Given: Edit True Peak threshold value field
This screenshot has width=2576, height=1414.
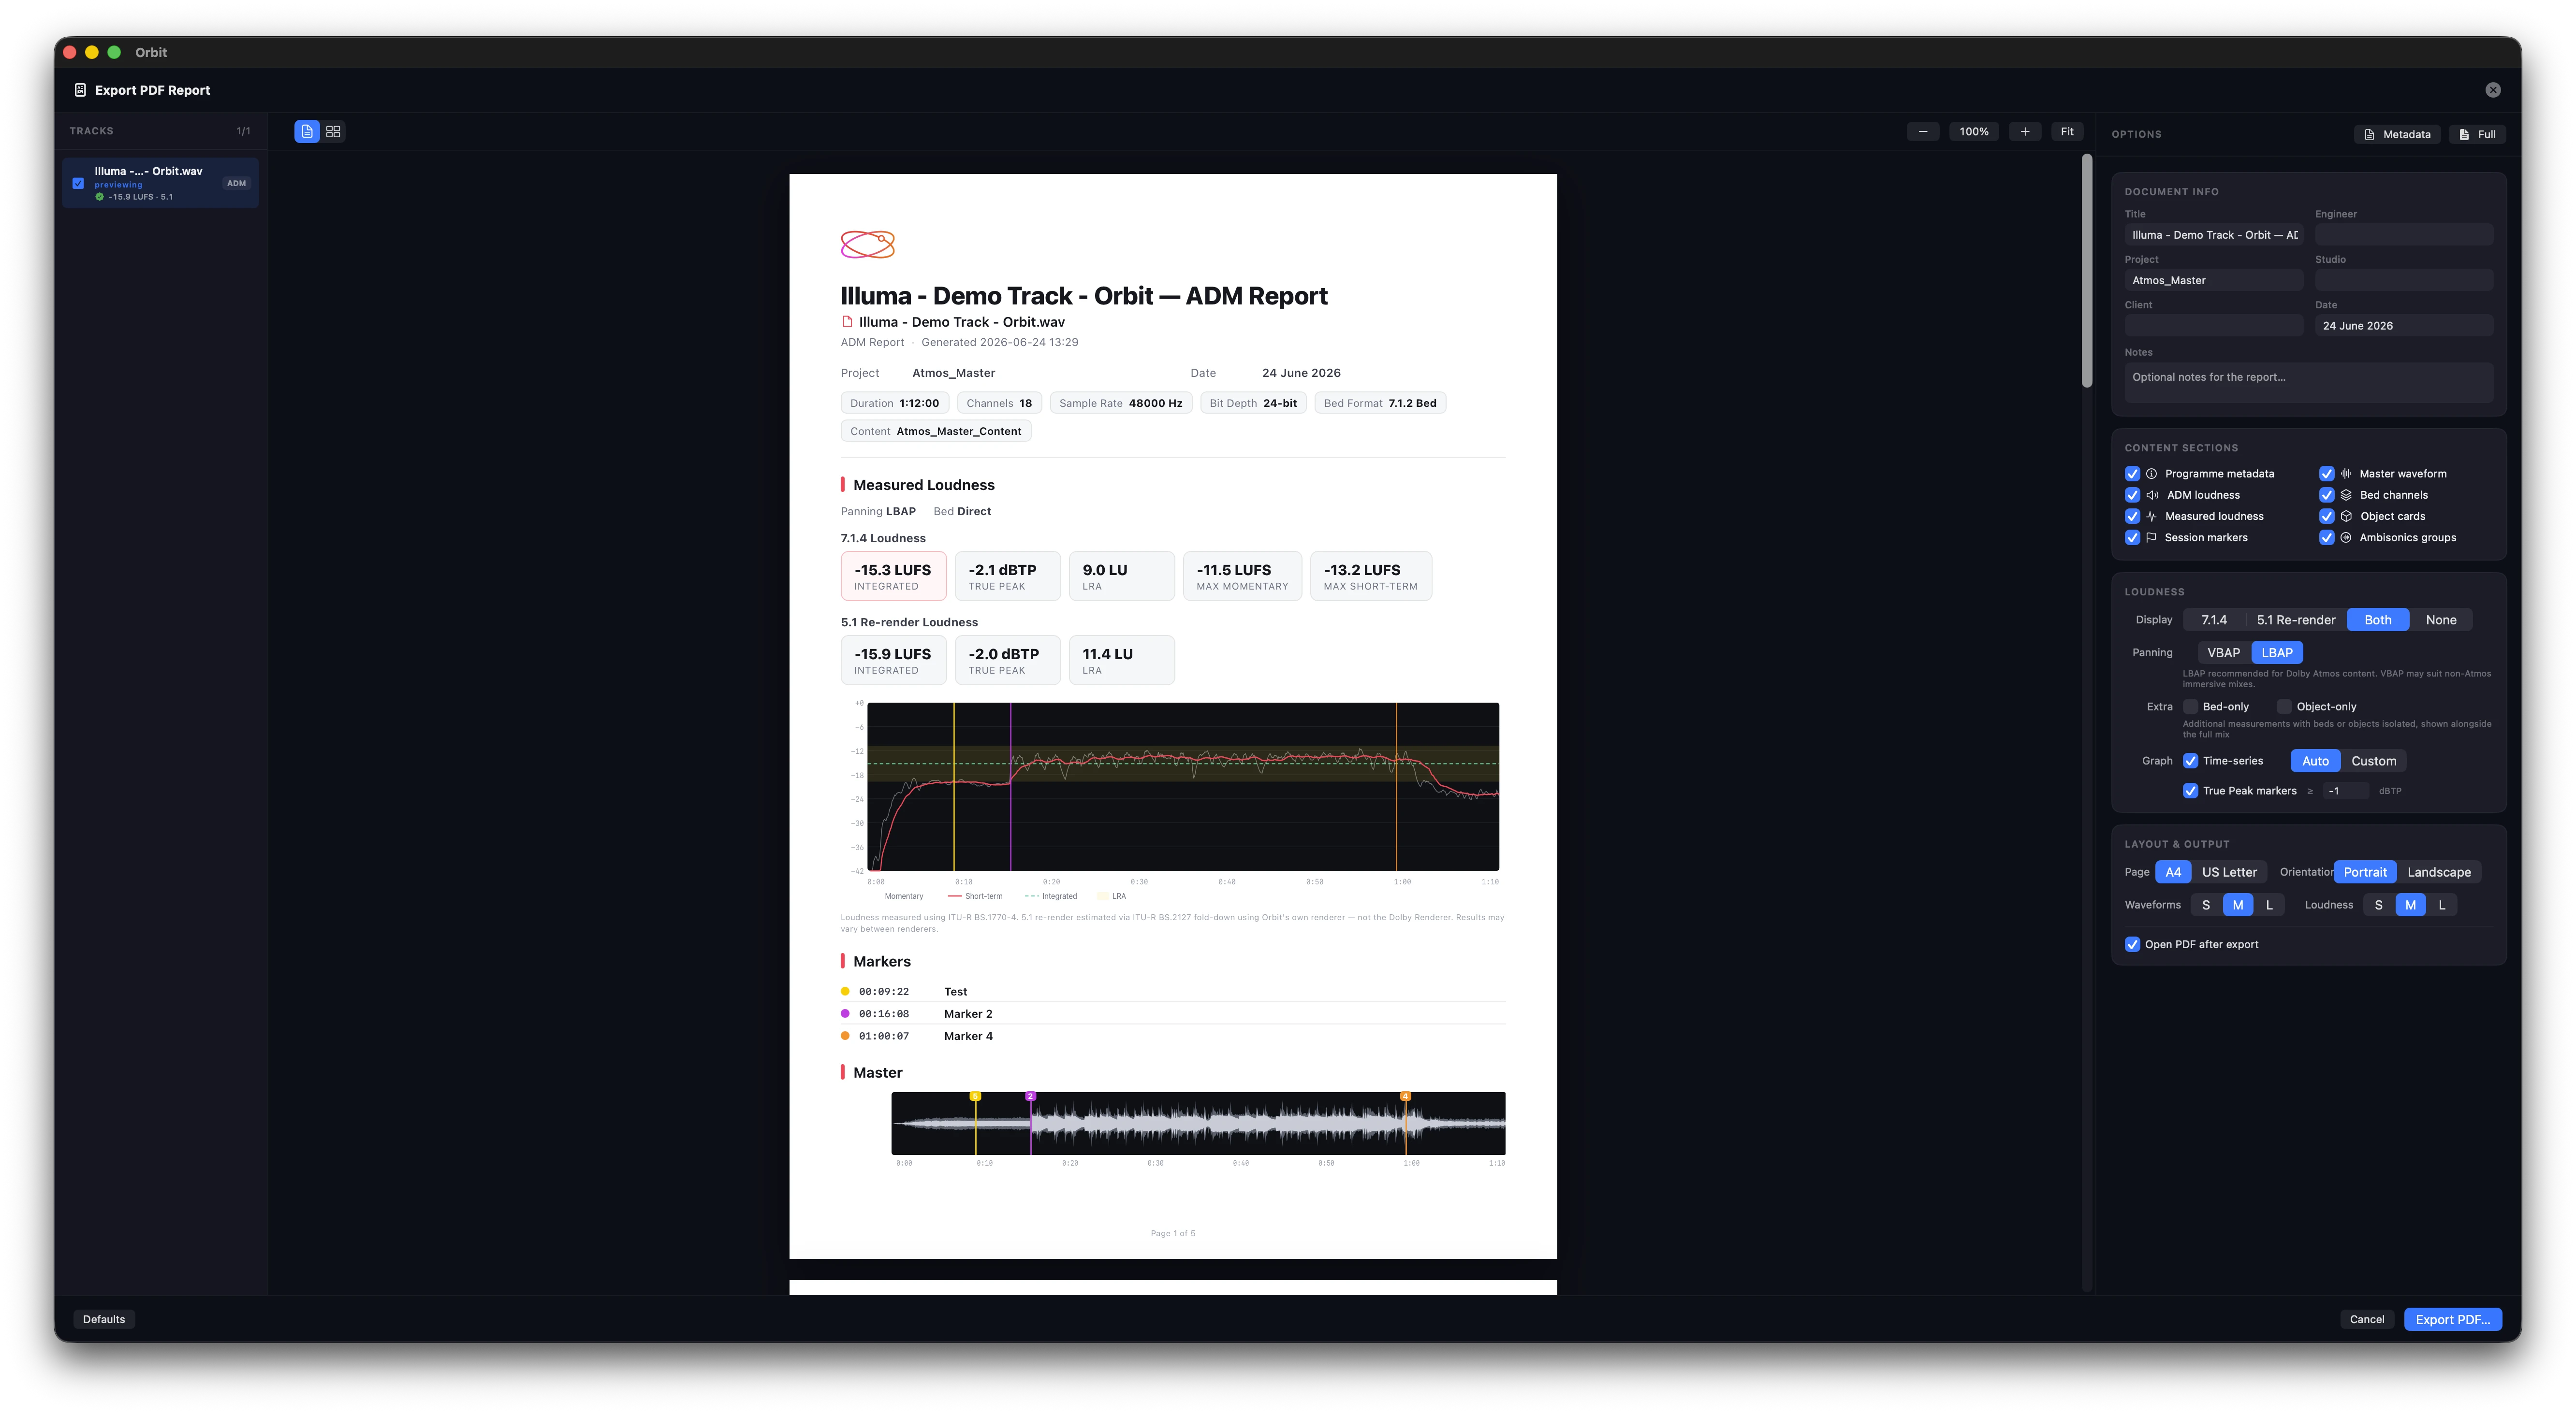Looking at the screenshot, I should click(x=2345, y=791).
